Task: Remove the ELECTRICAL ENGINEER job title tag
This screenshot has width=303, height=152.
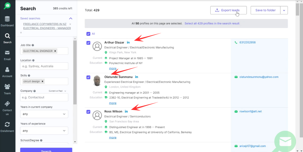Action: click(x=55, y=51)
